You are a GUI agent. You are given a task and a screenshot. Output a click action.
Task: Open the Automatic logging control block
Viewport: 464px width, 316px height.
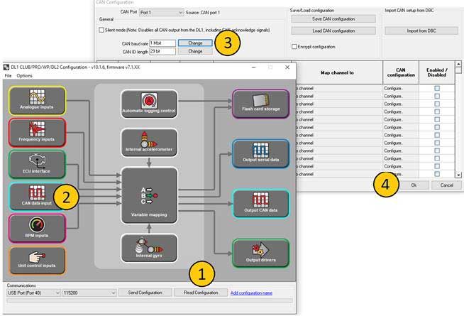pyautogui.click(x=148, y=103)
